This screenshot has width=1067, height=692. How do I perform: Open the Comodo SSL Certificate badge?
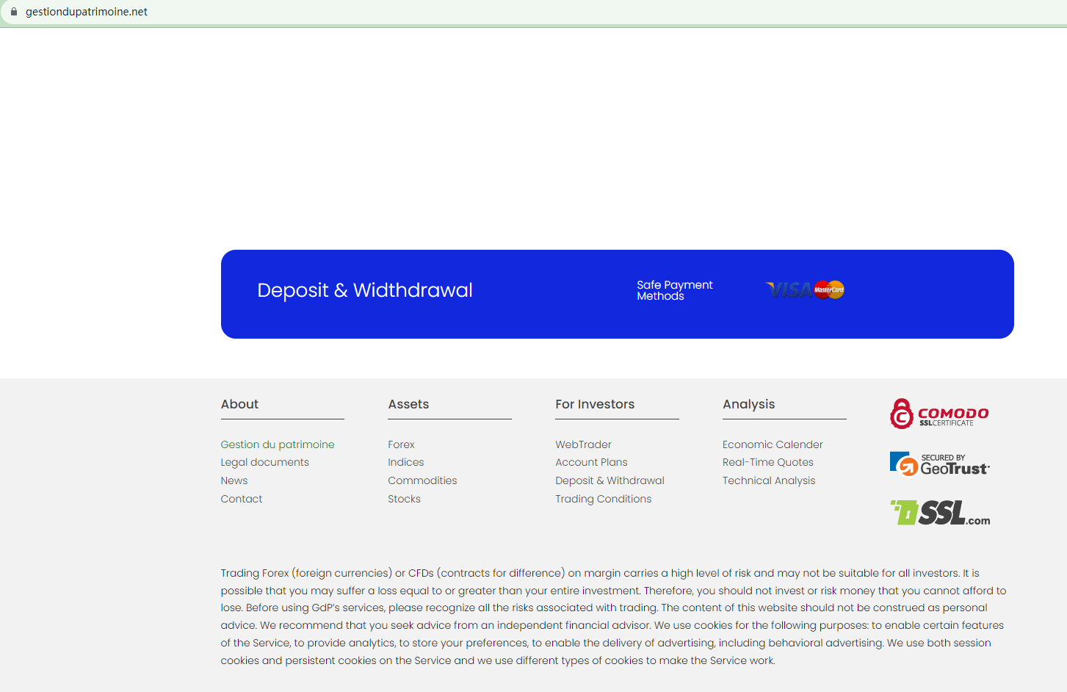click(x=939, y=414)
